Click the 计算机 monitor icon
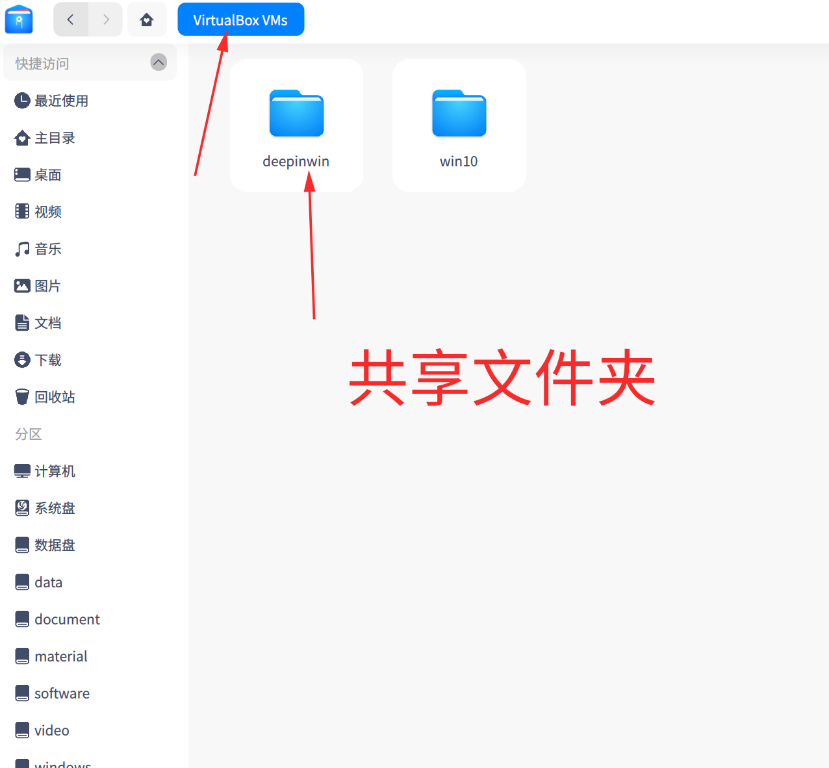 [x=22, y=471]
